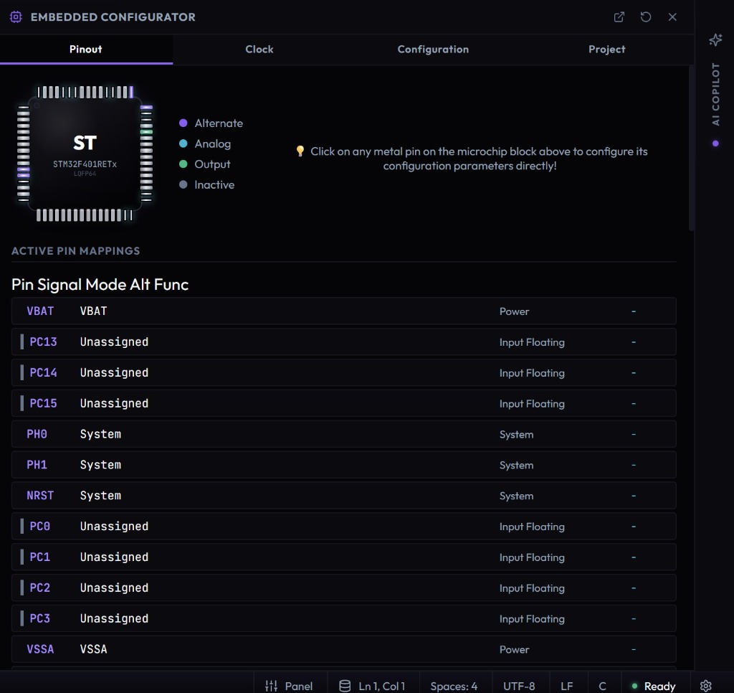Click the Embedded Configurator chip icon
This screenshot has width=734, height=693.
point(16,17)
